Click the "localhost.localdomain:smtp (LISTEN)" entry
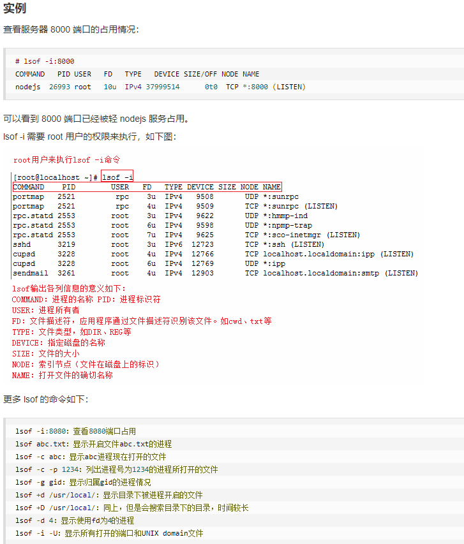 click(x=340, y=274)
